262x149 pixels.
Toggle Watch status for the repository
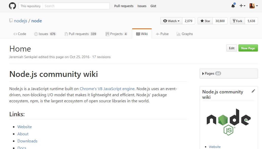point(171,21)
